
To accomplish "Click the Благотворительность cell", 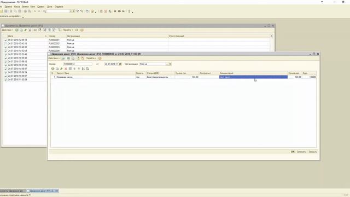I will click(x=160, y=77).
